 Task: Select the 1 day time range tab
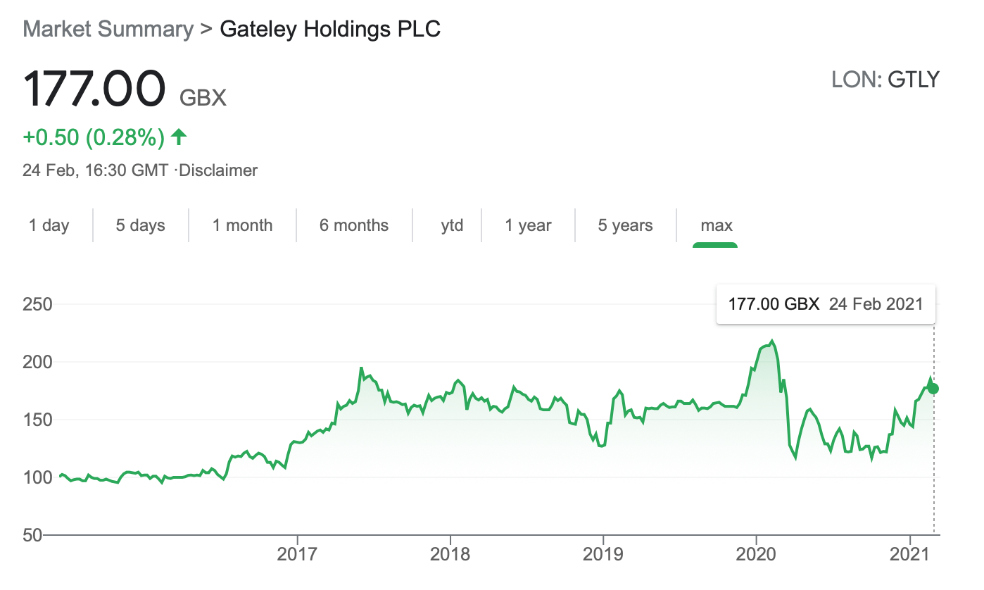click(49, 225)
